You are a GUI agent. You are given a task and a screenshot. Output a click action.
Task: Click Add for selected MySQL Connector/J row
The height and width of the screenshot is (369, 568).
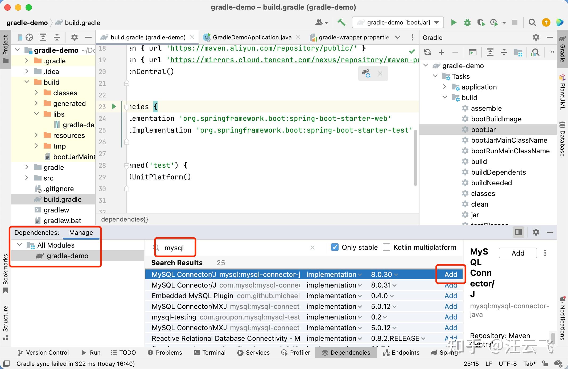coord(451,274)
